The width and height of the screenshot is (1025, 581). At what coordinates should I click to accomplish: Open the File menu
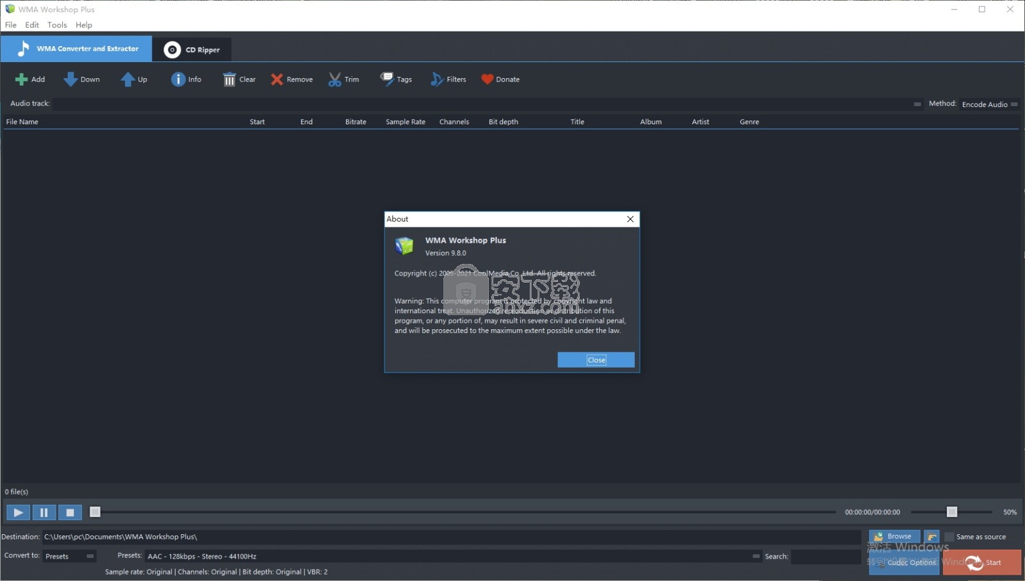pyautogui.click(x=11, y=25)
